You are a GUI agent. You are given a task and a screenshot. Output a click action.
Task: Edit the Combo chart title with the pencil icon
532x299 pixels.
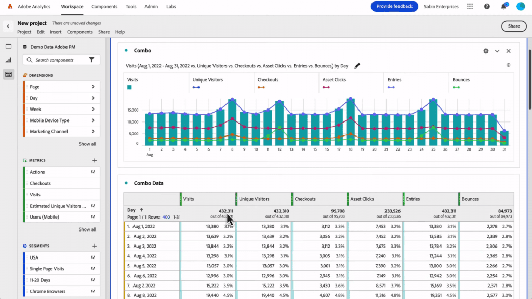tap(357, 66)
